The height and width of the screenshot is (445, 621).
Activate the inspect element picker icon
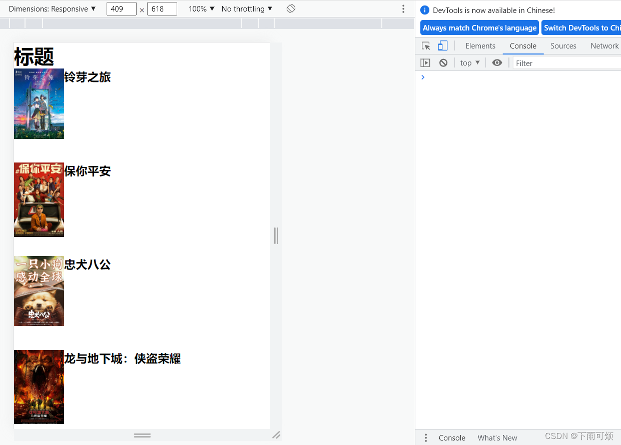(x=426, y=46)
